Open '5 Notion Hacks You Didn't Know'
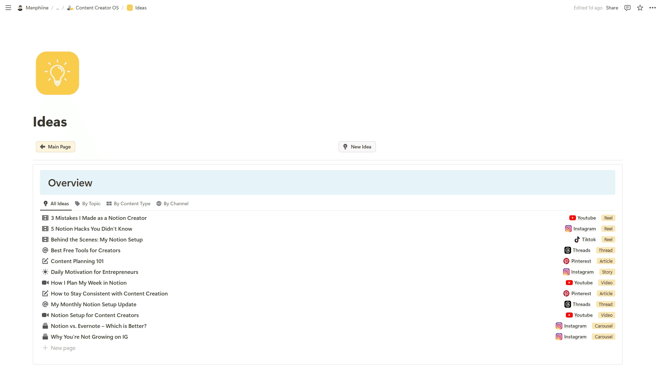The height and width of the screenshot is (384, 662). coord(91,229)
